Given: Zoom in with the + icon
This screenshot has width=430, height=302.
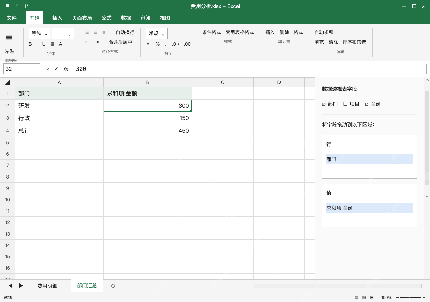Looking at the screenshot, I should pyautogui.click(x=424, y=297).
